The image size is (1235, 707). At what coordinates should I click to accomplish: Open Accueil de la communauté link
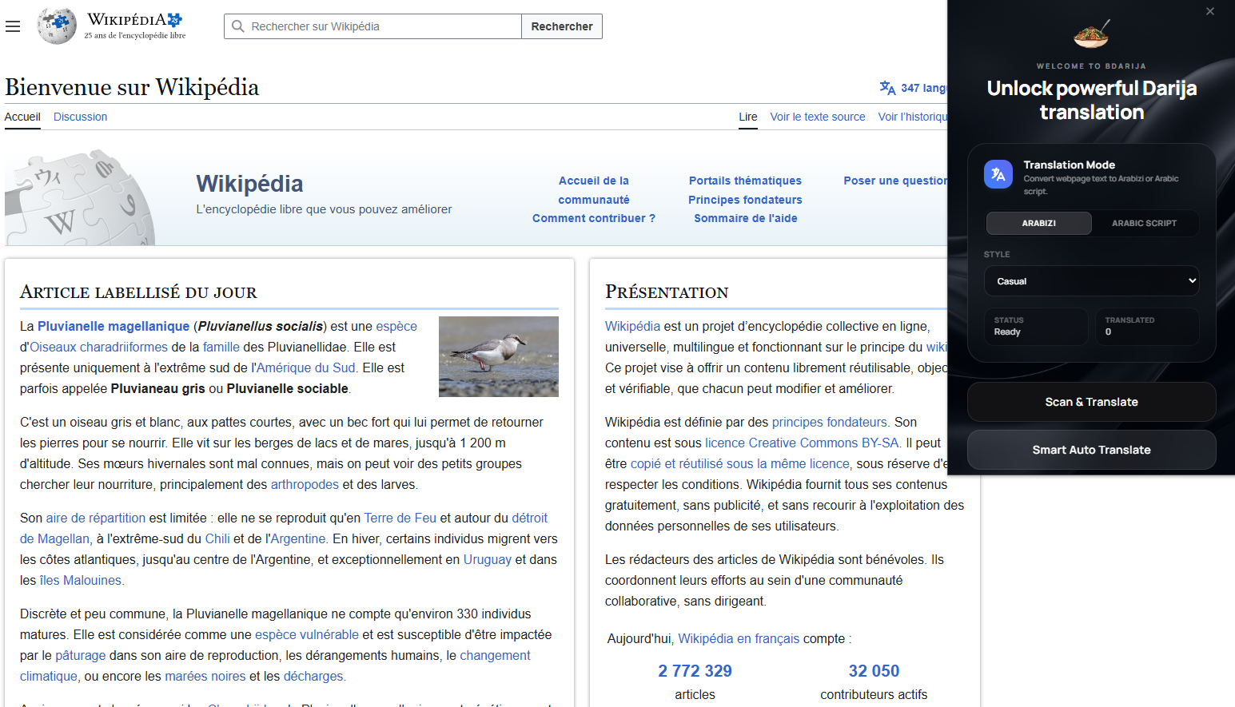594,190
